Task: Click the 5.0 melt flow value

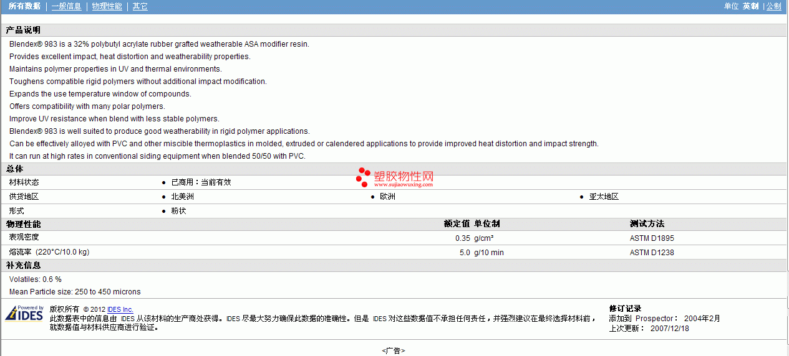Action: click(465, 253)
